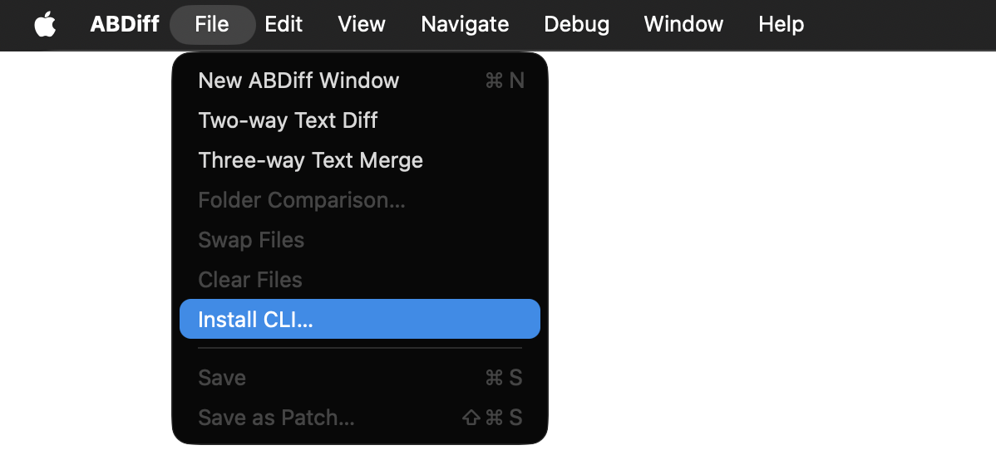The width and height of the screenshot is (996, 455).
Task: Close the open File menu
Action: [212, 25]
